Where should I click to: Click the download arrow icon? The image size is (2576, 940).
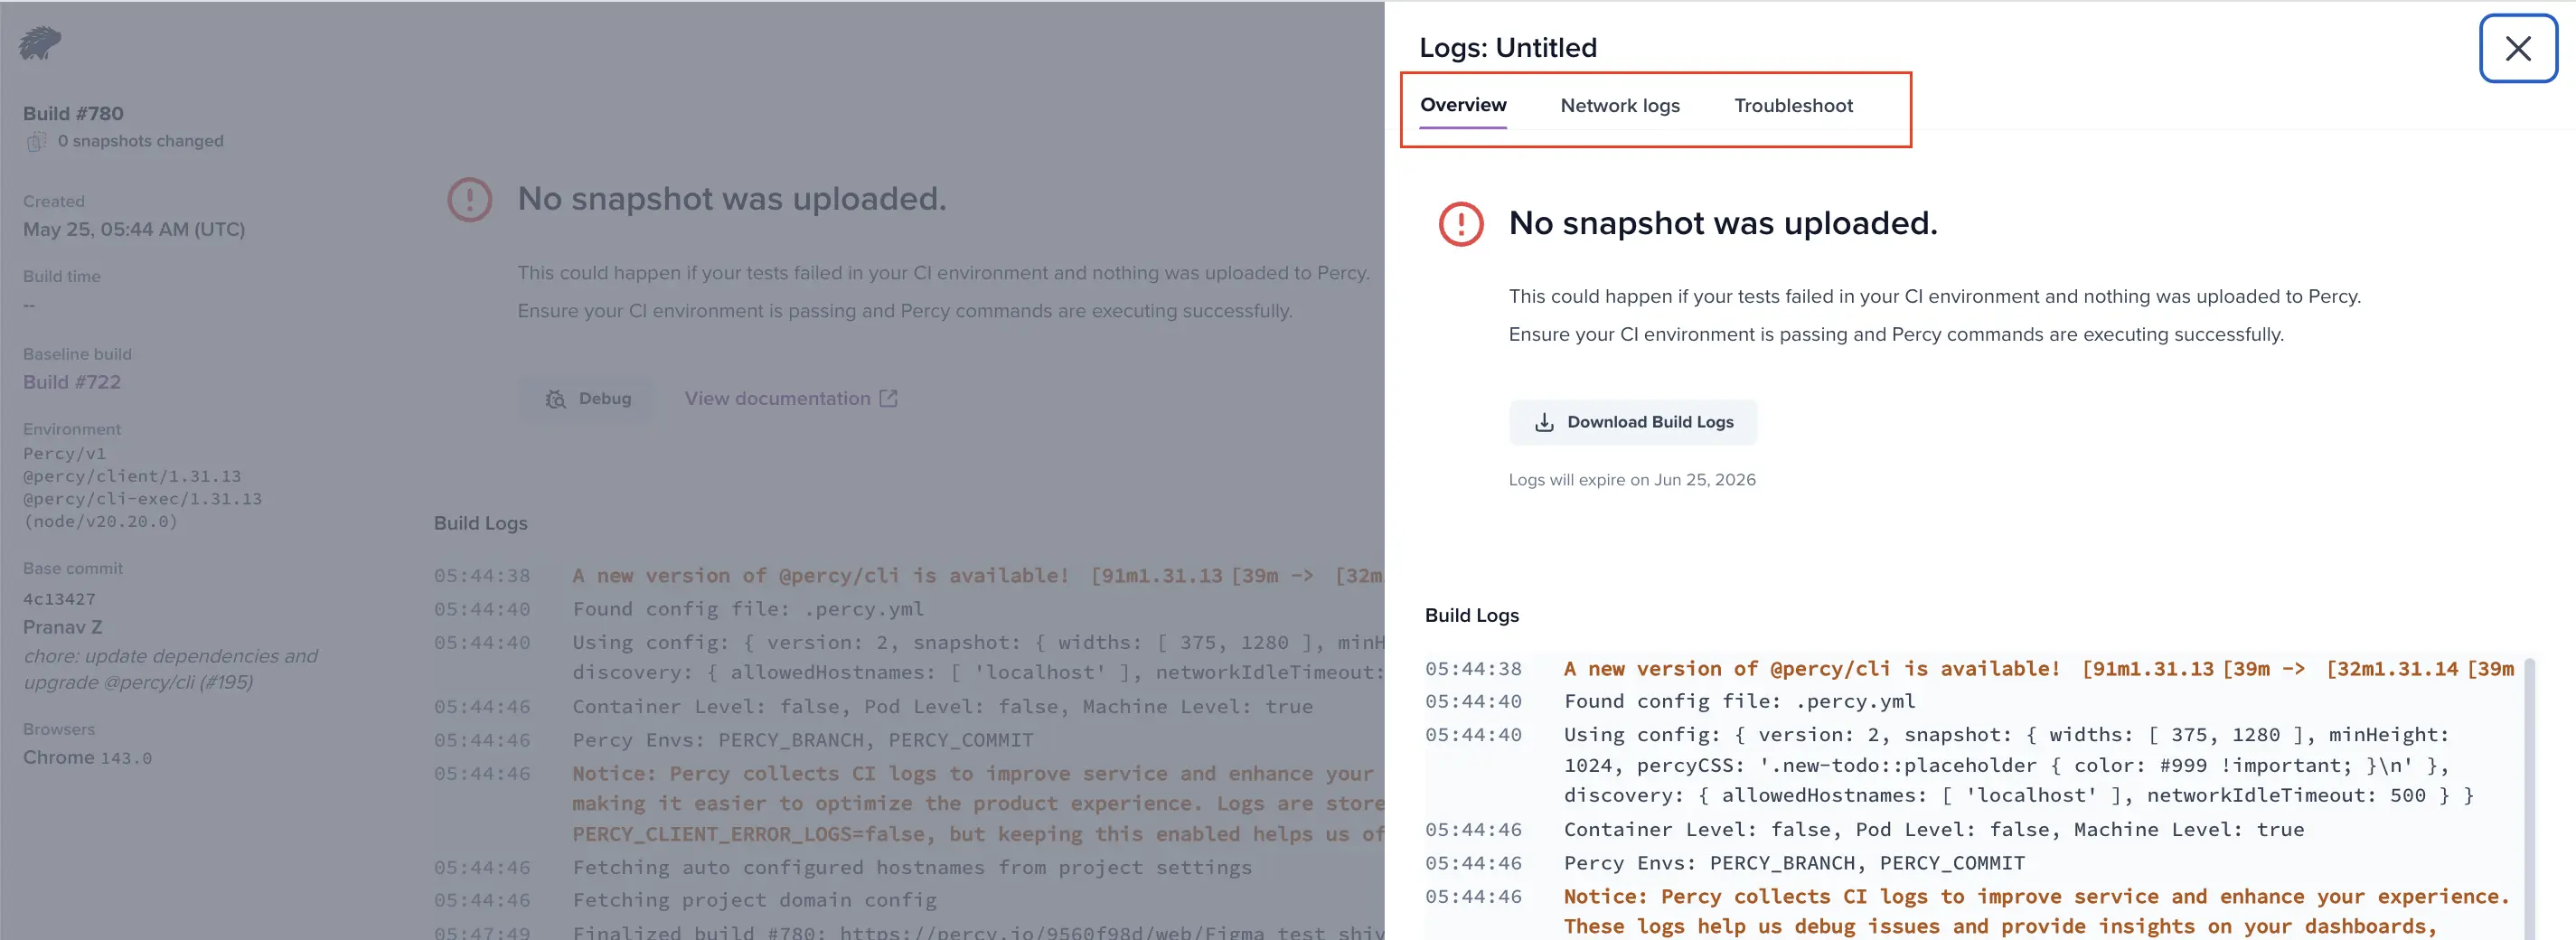coord(1544,423)
